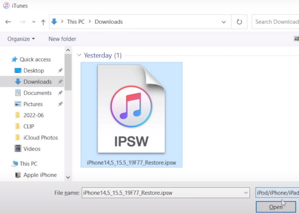Click the navigation pane down scroll arrow
Viewport: 299px width, 214px height.
(x=68, y=177)
